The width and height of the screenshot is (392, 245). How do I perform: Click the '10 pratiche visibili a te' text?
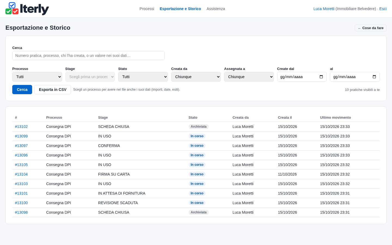tap(362, 90)
